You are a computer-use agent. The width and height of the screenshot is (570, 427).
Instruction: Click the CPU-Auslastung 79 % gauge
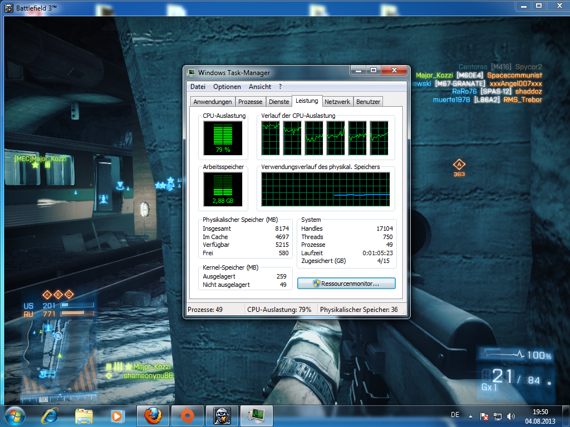point(223,138)
